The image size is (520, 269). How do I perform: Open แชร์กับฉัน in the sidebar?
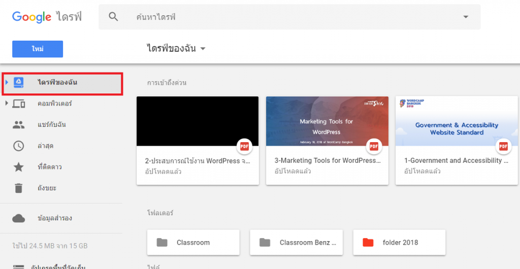pyautogui.click(x=51, y=125)
